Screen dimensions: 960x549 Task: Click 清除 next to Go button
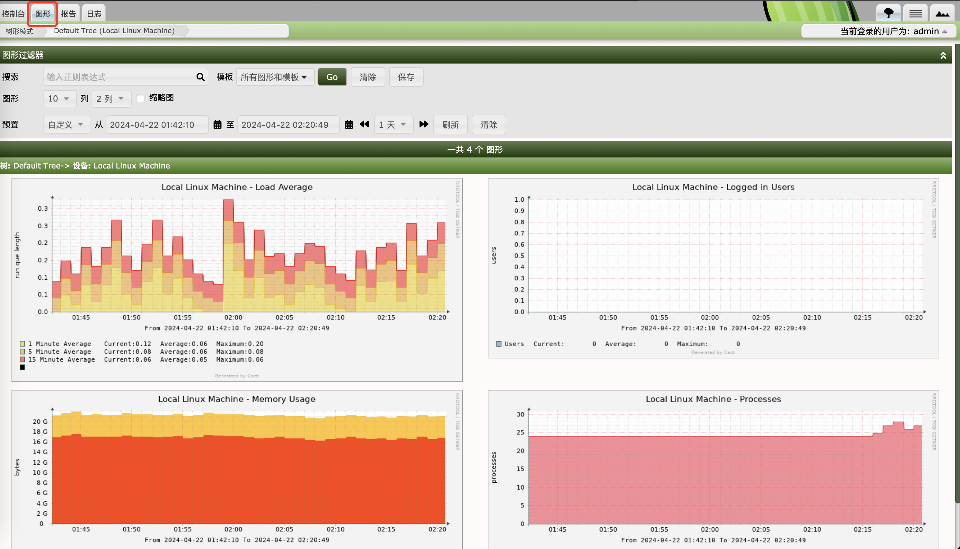click(x=368, y=77)
